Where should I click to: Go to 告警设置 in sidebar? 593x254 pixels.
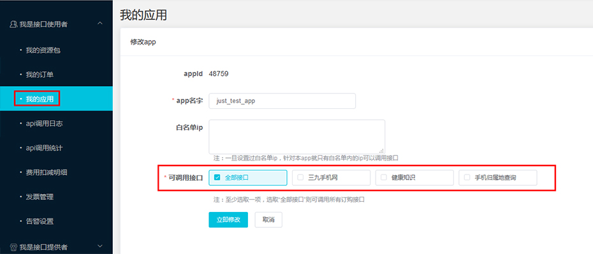[40, 222]
